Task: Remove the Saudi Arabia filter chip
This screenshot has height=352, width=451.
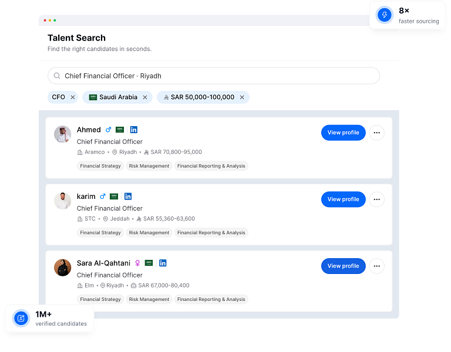Action: click(x=145, y=97)
